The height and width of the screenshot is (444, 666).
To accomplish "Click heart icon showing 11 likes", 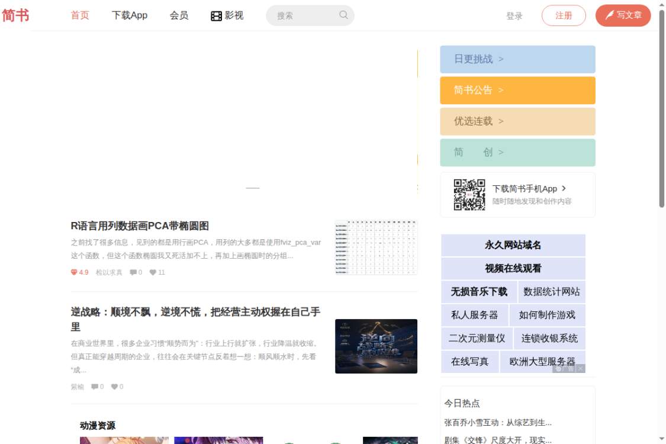I will pos(153,272).
